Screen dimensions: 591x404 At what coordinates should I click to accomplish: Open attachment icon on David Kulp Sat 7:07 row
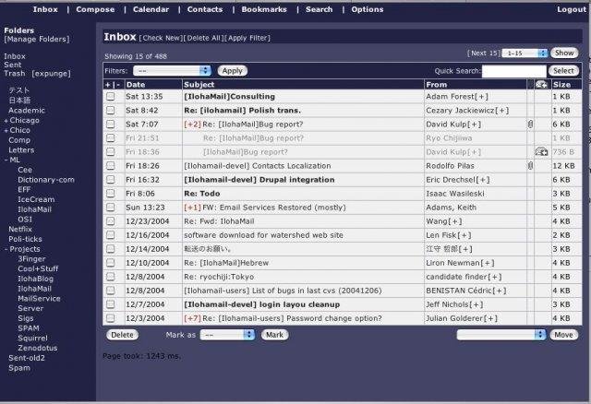[530, 124]
